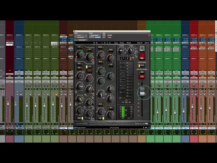Go to previous console channel arrow

point(121,58)
